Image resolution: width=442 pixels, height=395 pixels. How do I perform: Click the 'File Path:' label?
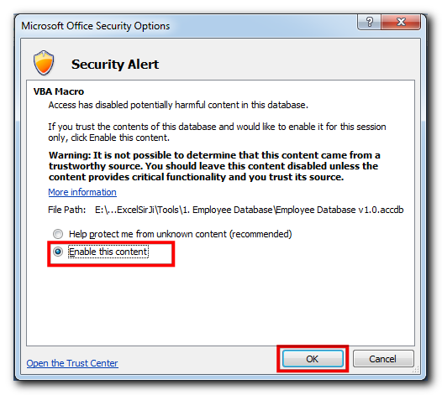tap(67, 210)
